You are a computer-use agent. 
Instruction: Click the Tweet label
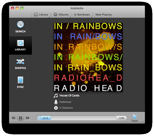pyautogui.click(x=135, y=121)
